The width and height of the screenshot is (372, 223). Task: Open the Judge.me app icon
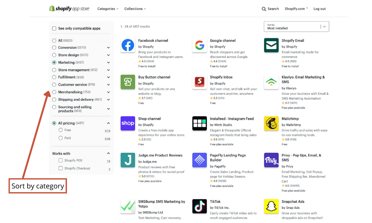pyautogui.click(x=128, y=160)
